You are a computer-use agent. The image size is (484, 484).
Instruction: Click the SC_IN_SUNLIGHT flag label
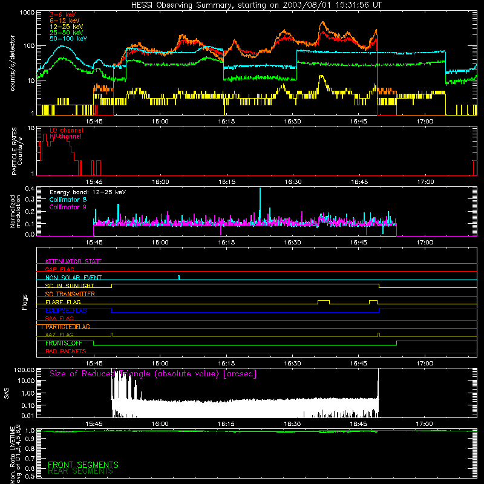pos(69,286)
